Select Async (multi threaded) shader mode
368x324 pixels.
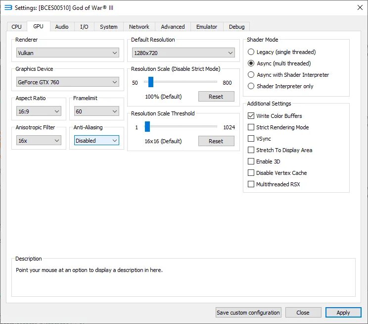click(279, 63)
